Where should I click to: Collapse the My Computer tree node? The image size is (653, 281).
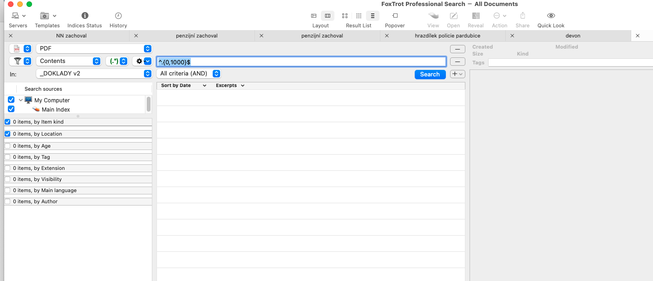click(20, 100)
